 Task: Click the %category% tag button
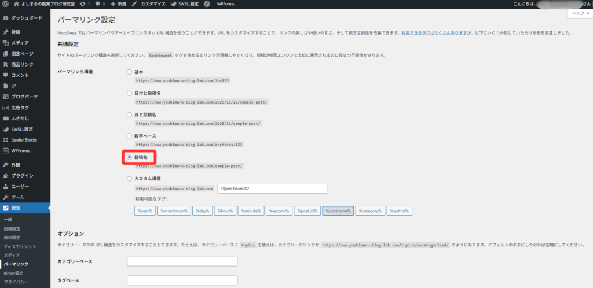point(369,211)
